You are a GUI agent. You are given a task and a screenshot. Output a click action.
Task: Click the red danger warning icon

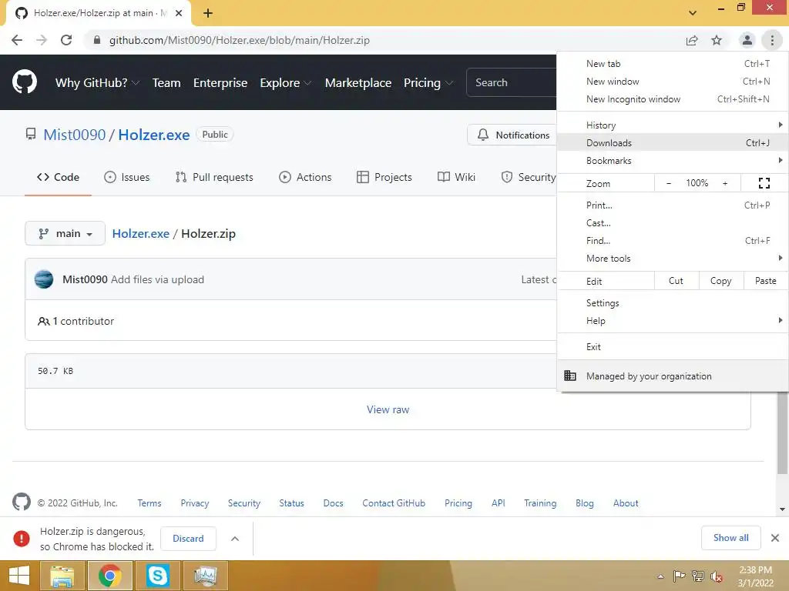click(x=21, y=538)
